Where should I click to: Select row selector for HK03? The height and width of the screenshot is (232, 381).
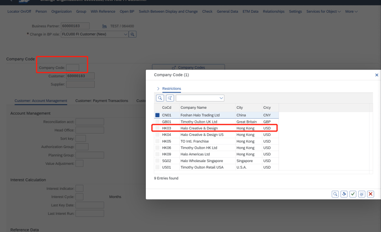click(158, 128)
